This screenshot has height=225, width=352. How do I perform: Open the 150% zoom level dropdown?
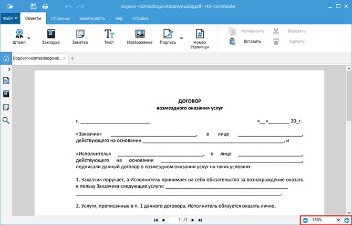click(x=338, y=220)
